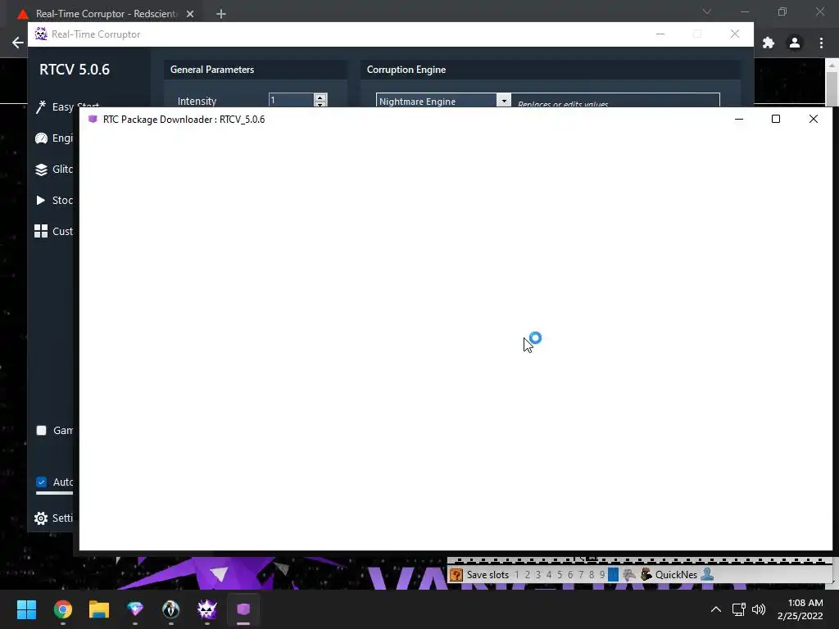Screen dimensions: 839x629
Task: Open the Chrome three-dot menu
Action: pos(821,43)
